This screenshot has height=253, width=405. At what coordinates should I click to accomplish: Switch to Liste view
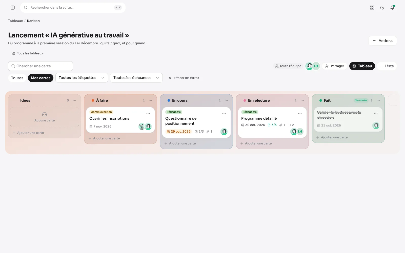(387, 66)
